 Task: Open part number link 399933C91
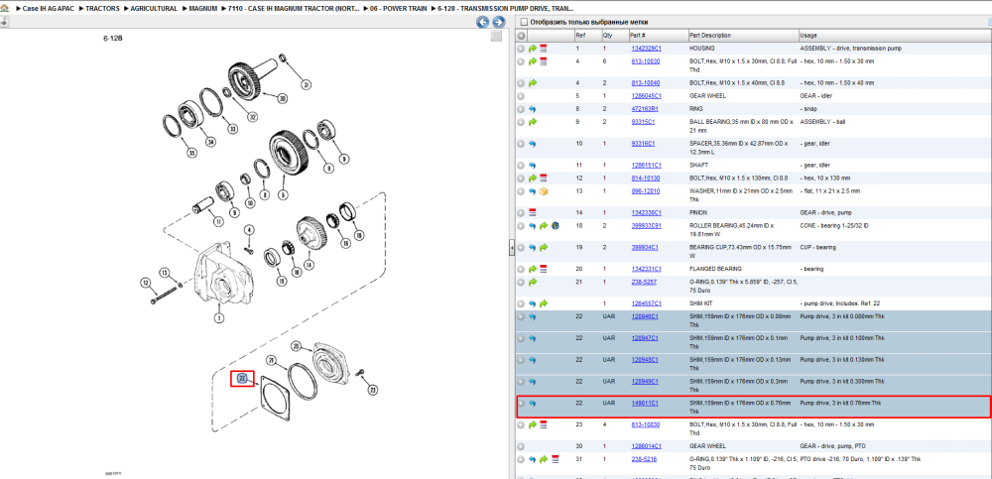click(646, 225)
